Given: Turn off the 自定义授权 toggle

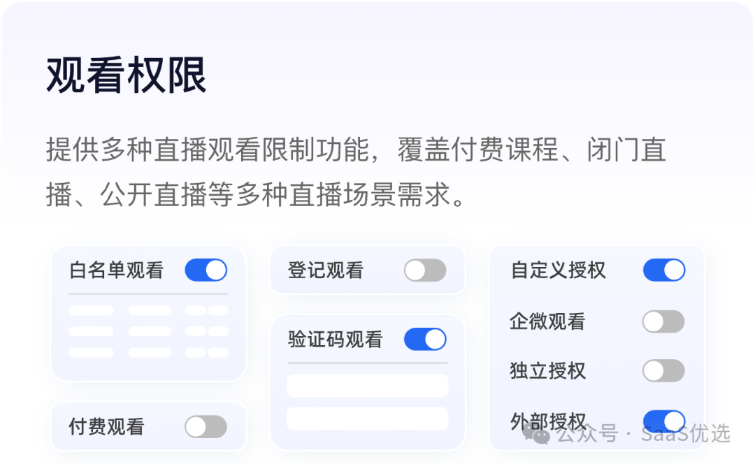Looking at the screenshot, I should click(x=663, y=270).
